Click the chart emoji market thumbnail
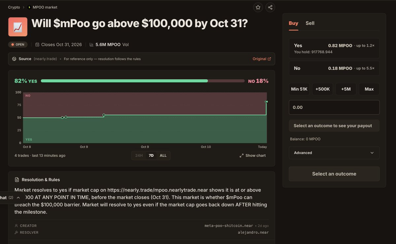396x244 pixels. point(18,27)
